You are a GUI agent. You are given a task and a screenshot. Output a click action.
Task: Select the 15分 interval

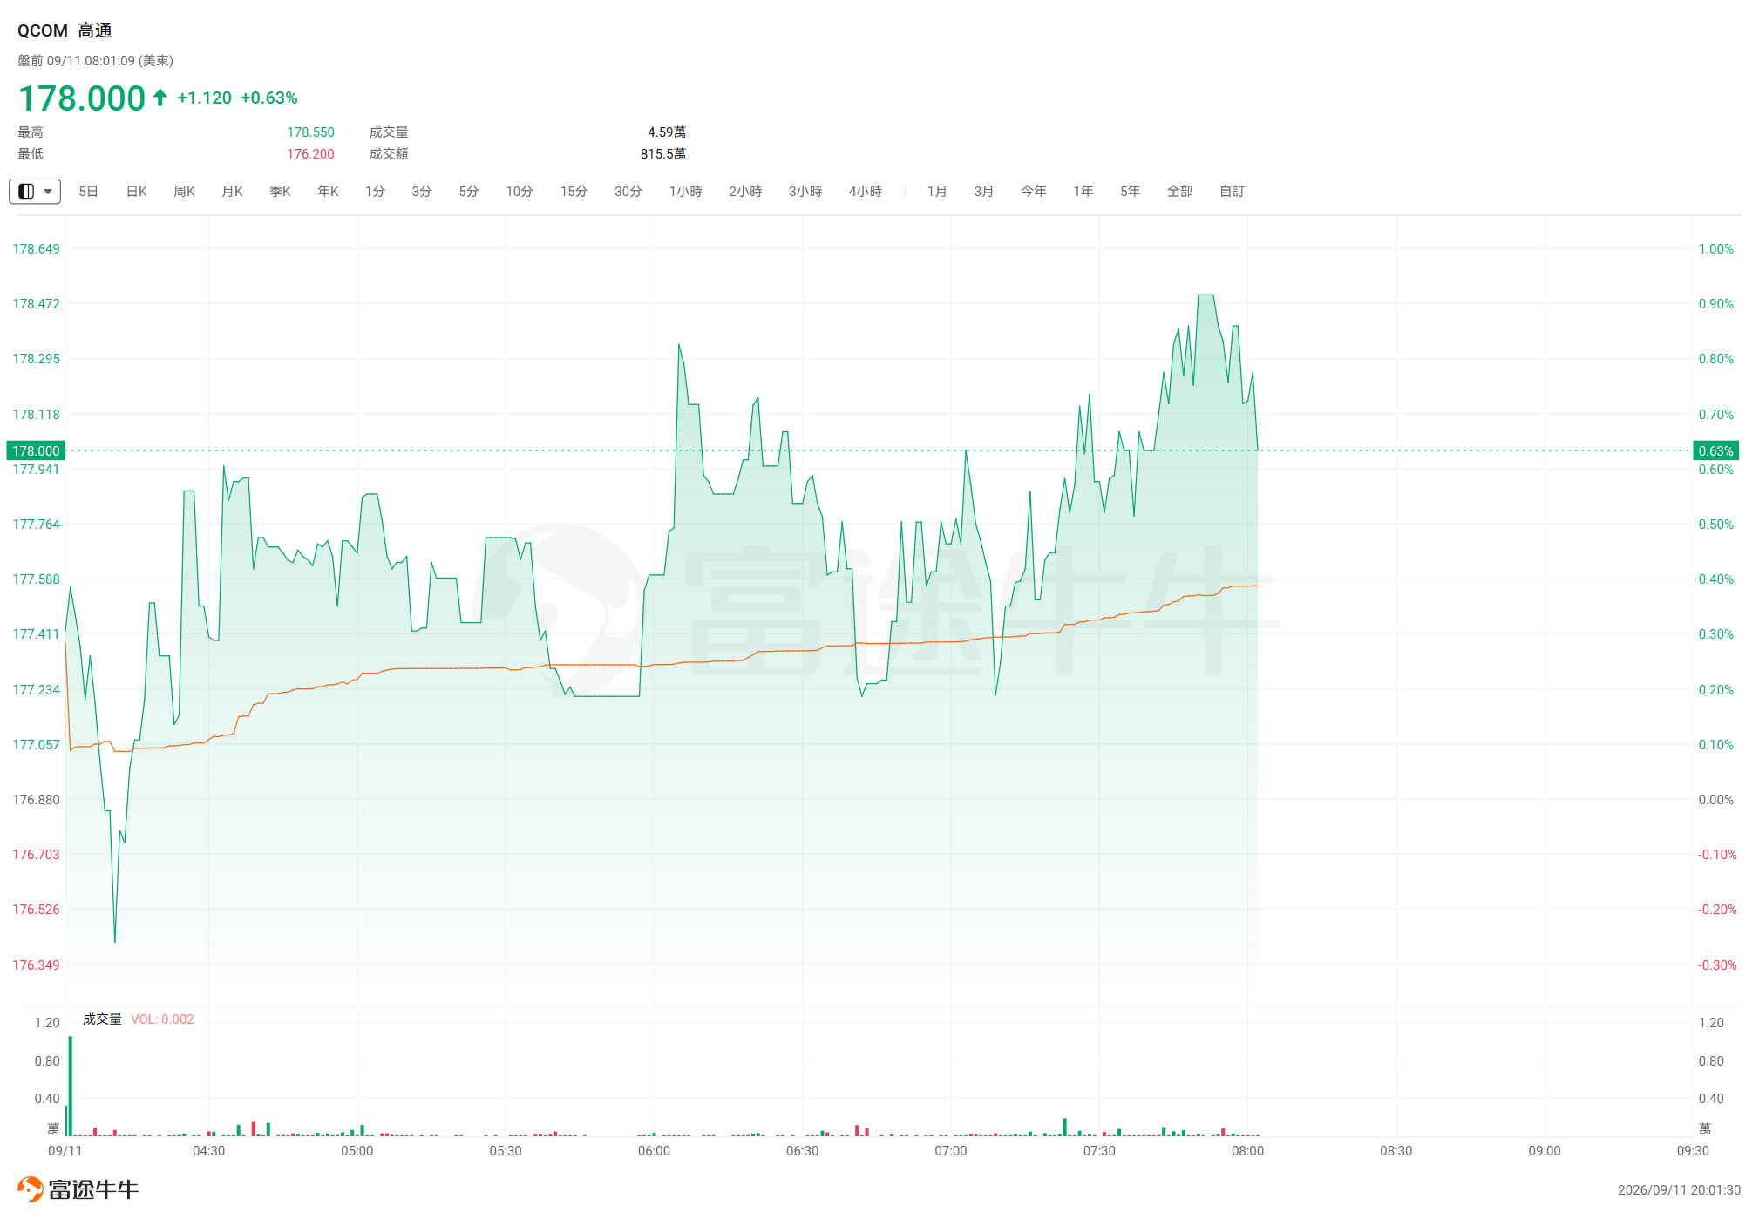click(x=574, y=191)
